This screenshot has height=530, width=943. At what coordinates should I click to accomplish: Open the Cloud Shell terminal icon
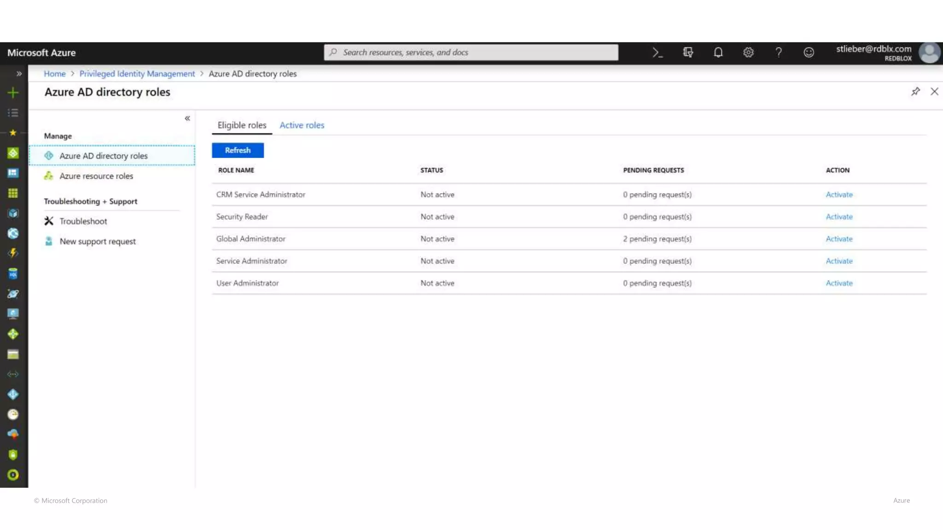coord(657,52)
